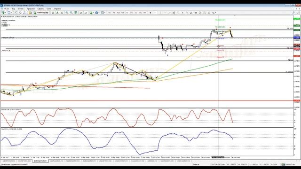Expand the New Chart dropdown arrow
This screenshot has height=169, width=301.
(x=6, y=13)
